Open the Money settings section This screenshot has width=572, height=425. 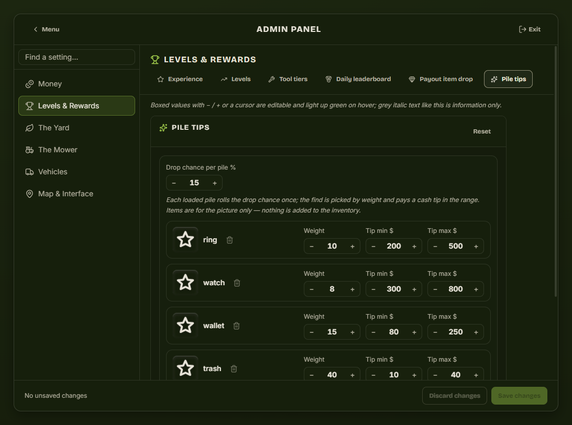point(76,84)
